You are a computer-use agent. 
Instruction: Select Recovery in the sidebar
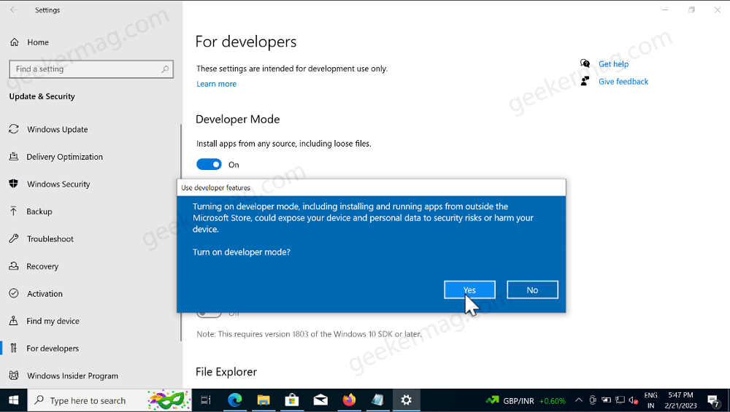pyautogui.click(x=42, y=266)
